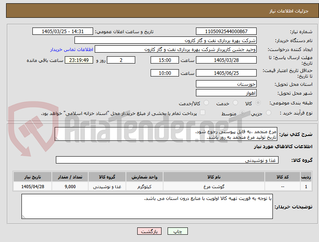Viewport: 319px width, 242px height.
Task: Click the resize handle of buyer notes box
Action: (23, 217)
